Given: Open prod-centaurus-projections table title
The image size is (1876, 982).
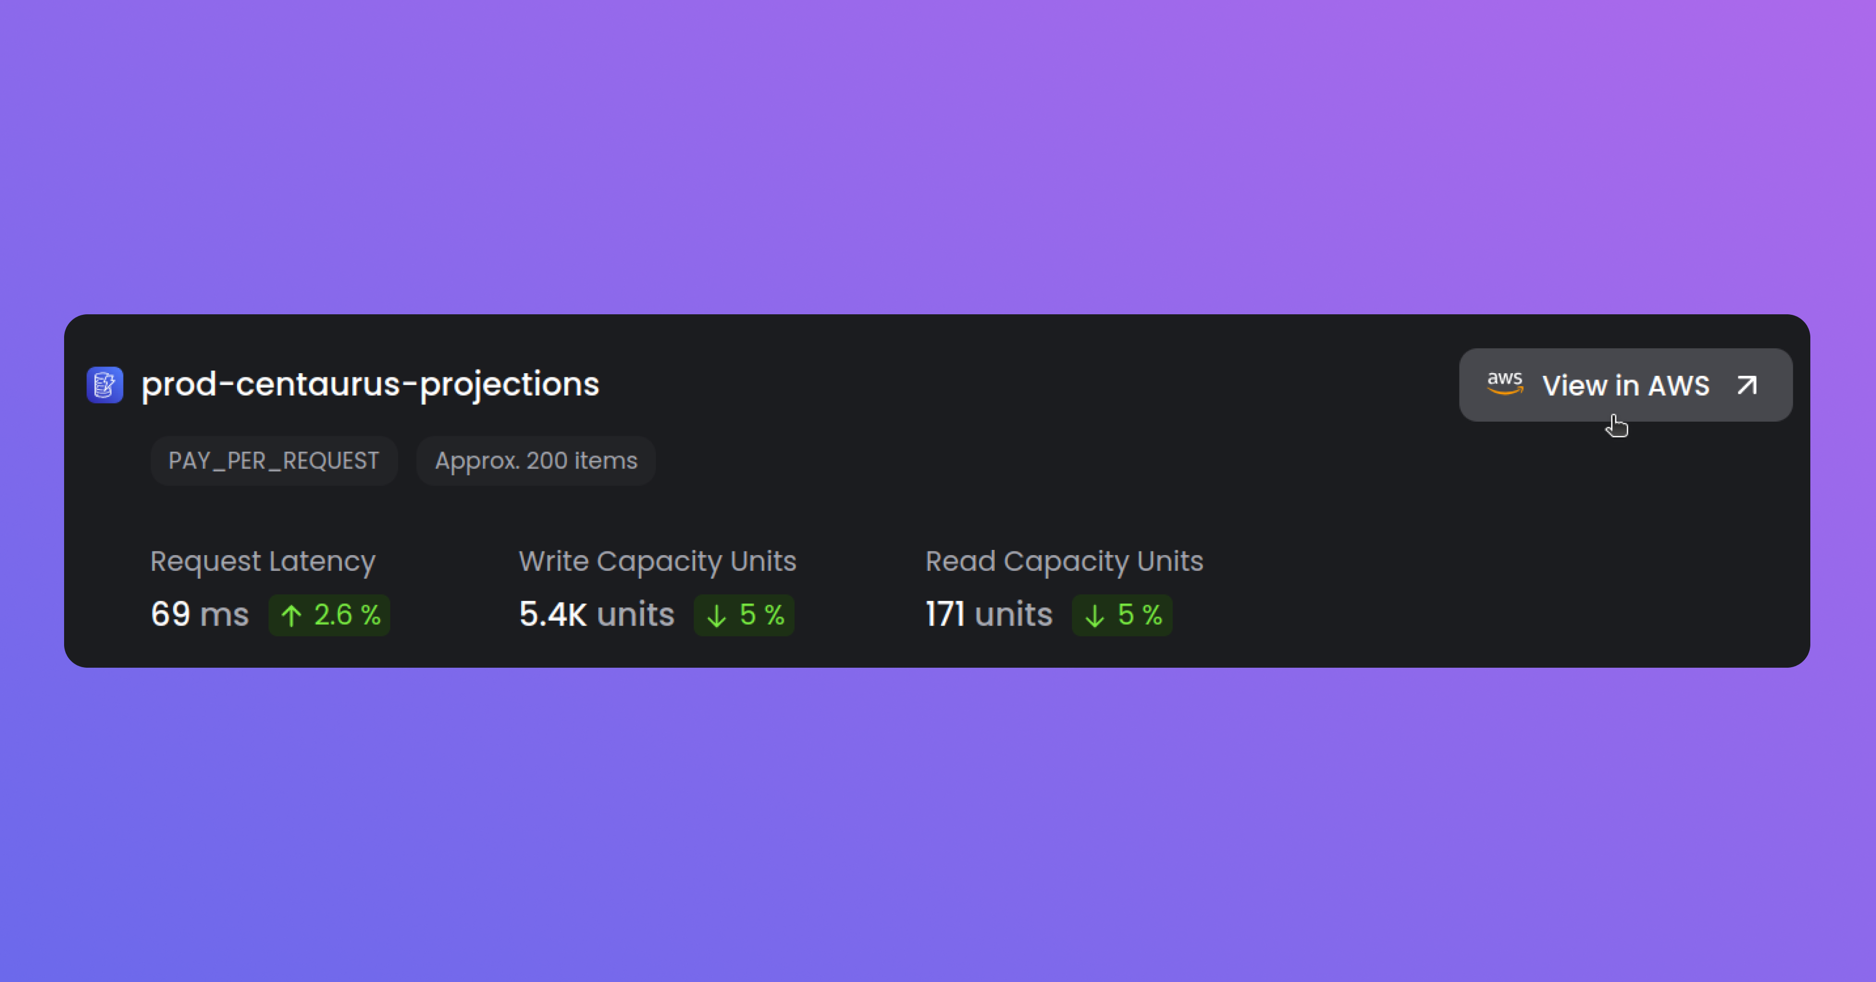Looking at the screenshot, I should tap(370, 384).
